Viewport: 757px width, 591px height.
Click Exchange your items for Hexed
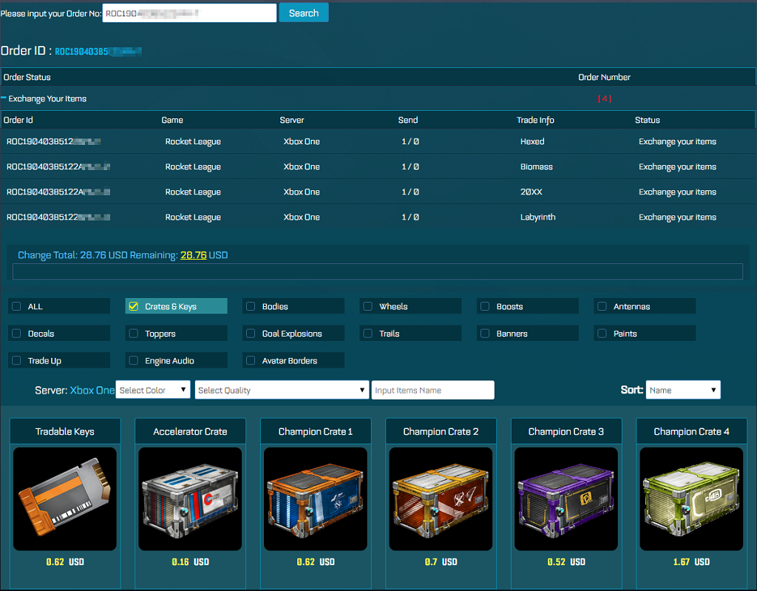tap(677, 141)
